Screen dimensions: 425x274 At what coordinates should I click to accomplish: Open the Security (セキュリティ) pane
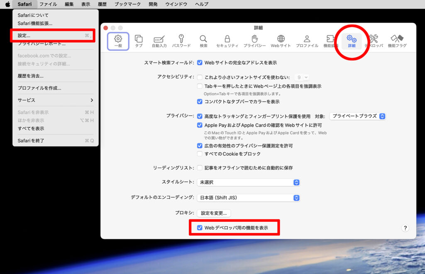point(227,41)
